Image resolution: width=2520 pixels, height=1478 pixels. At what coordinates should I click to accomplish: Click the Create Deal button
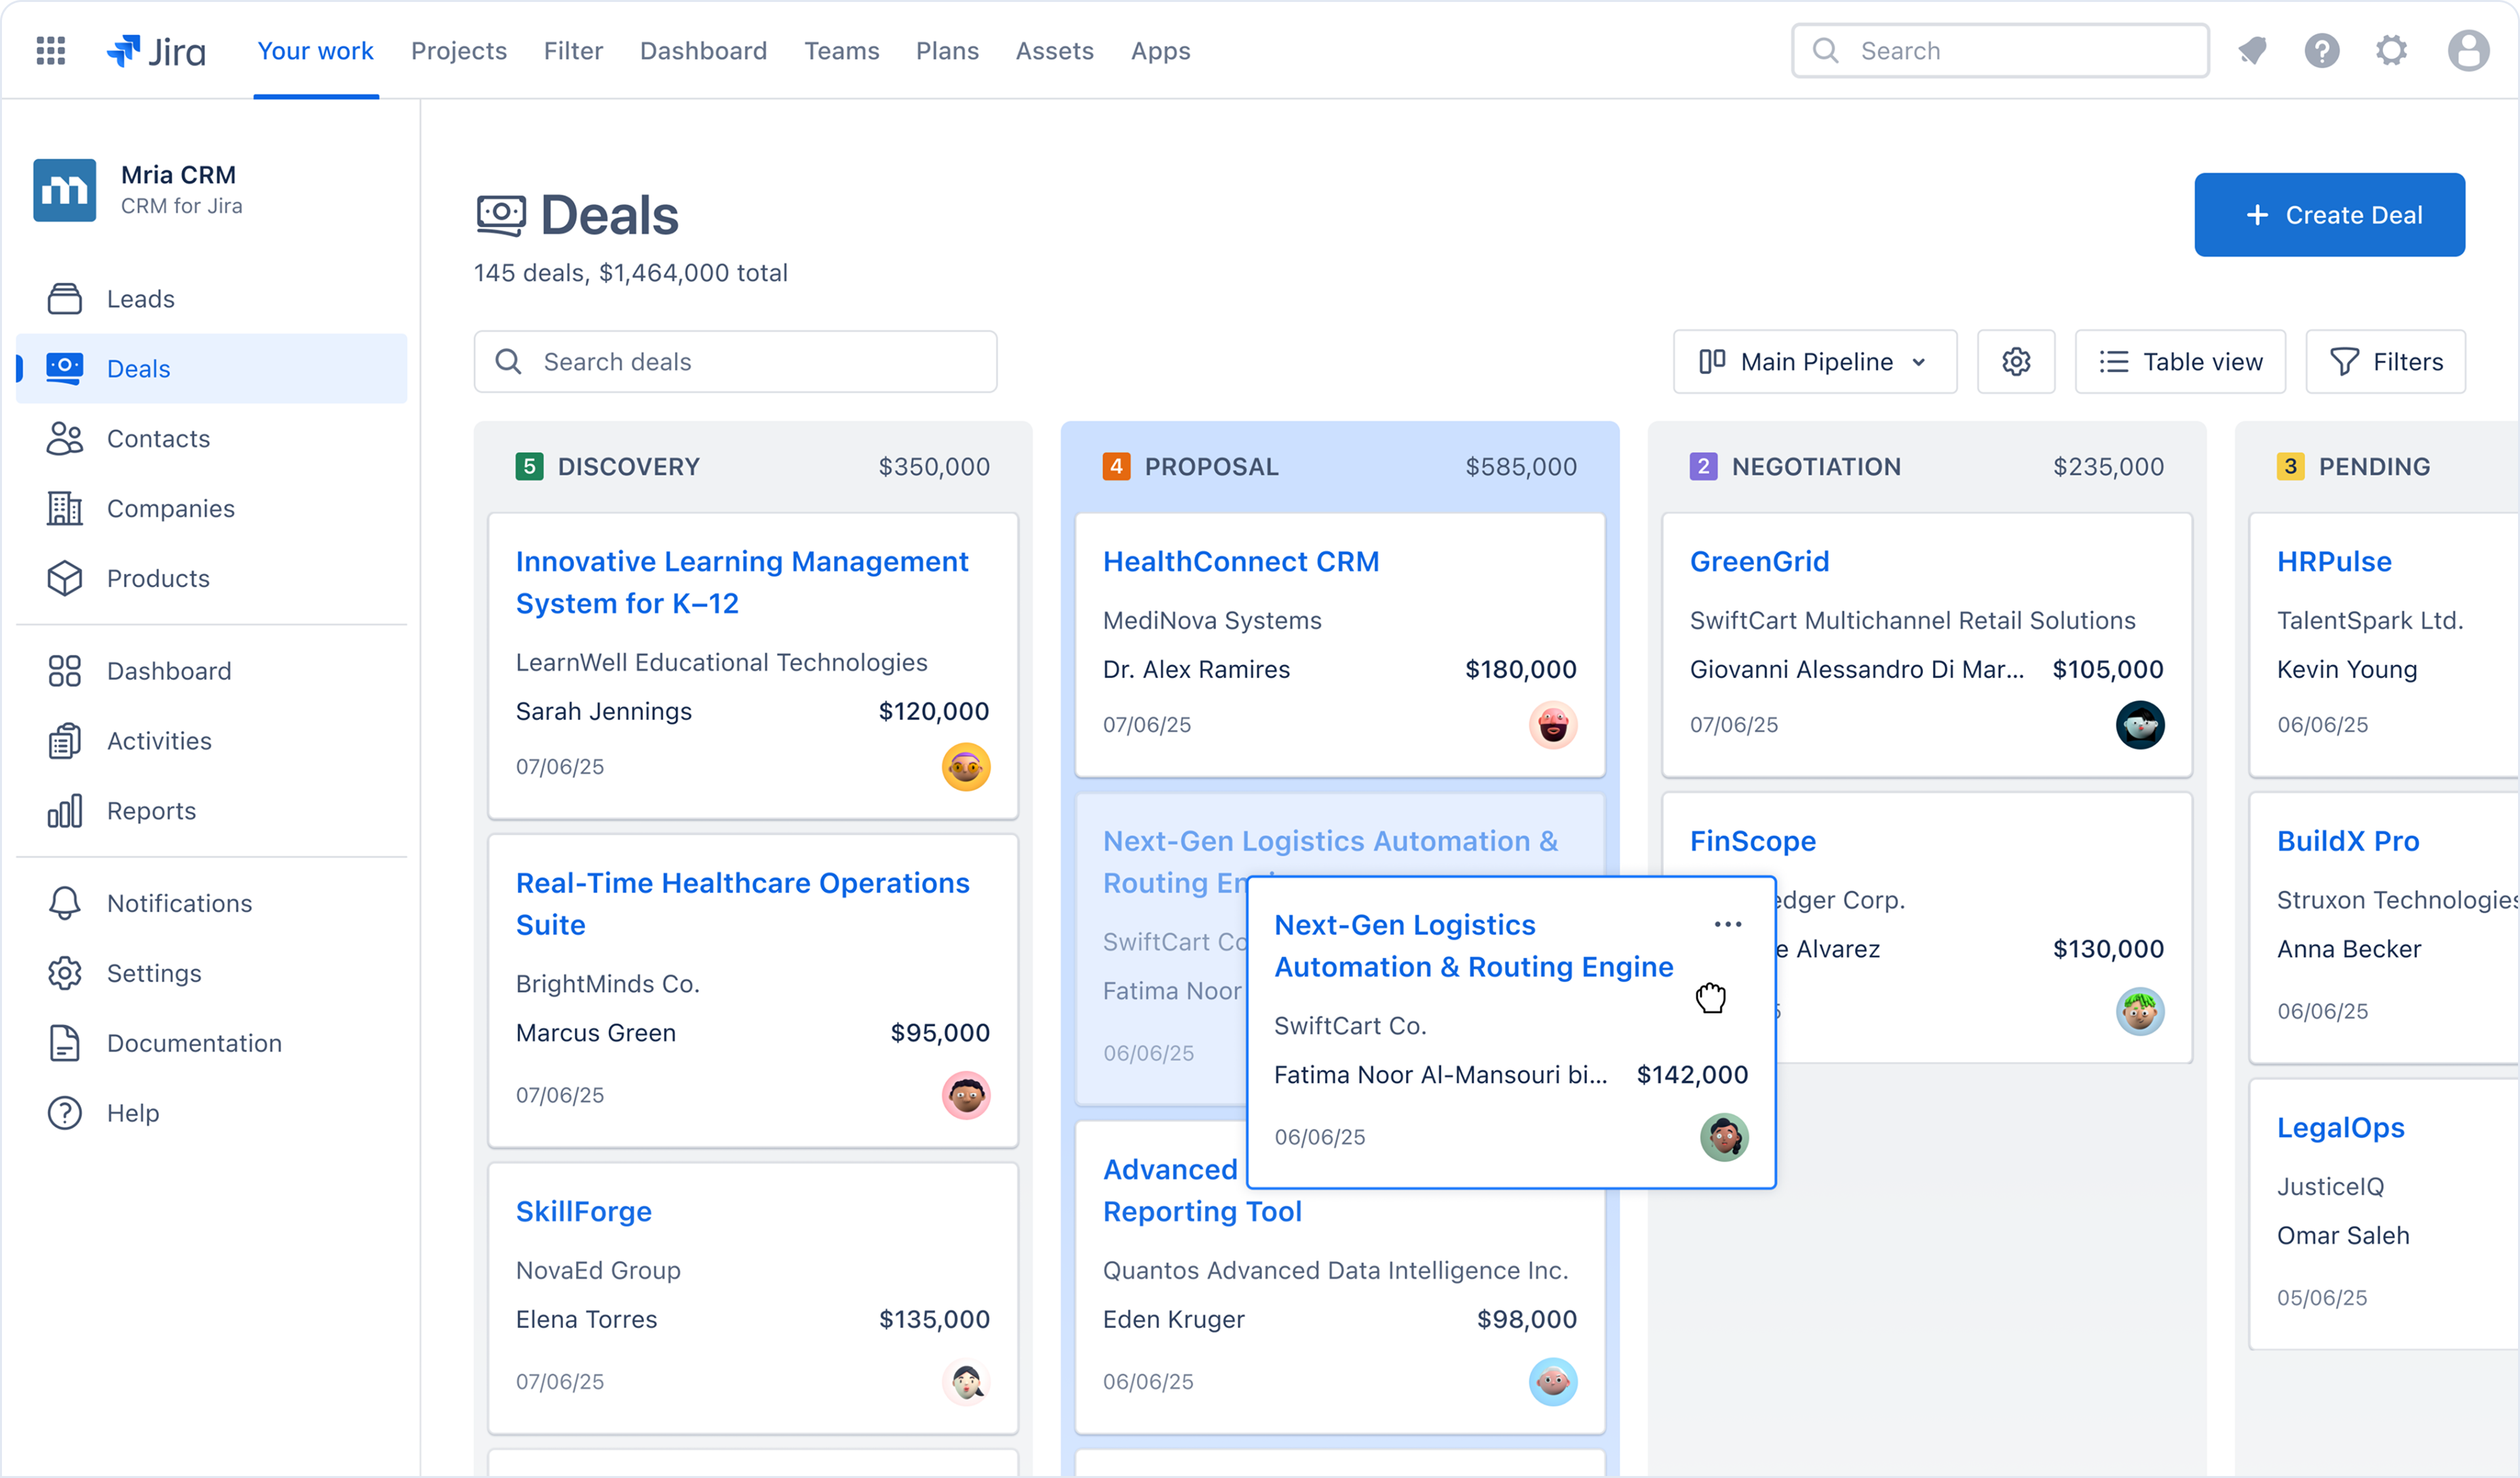coord(2329,214)
